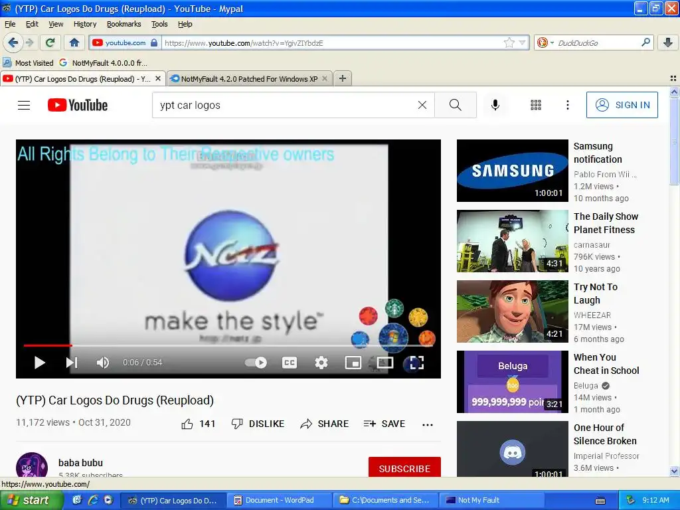Open the Edit menu

click(32, 24)
